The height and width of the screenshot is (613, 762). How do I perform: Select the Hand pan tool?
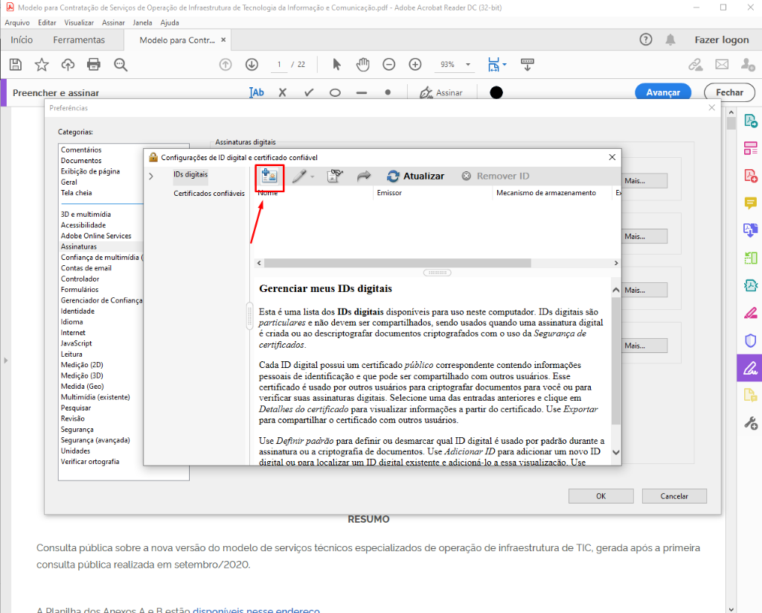click(x=362, y=65)
